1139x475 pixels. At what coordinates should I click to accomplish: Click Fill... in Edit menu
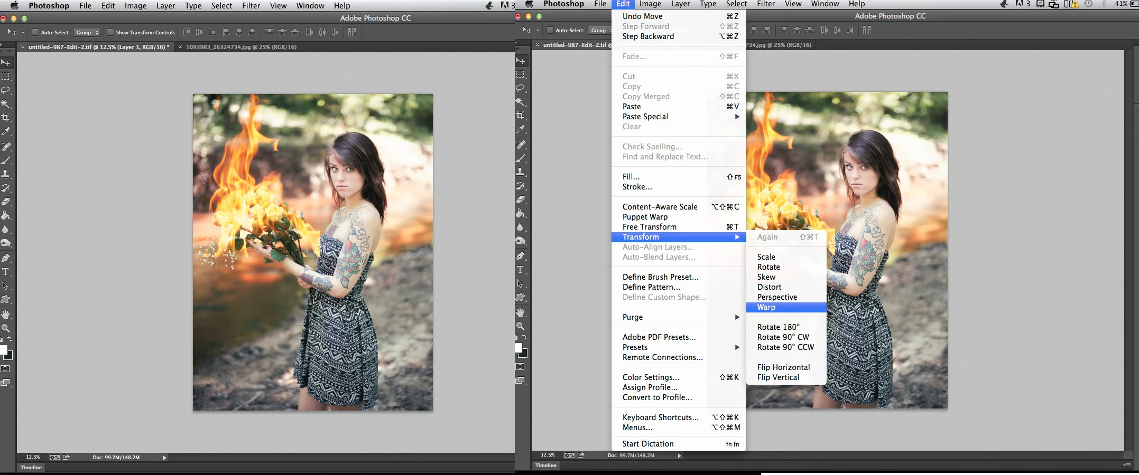(679, 177)
